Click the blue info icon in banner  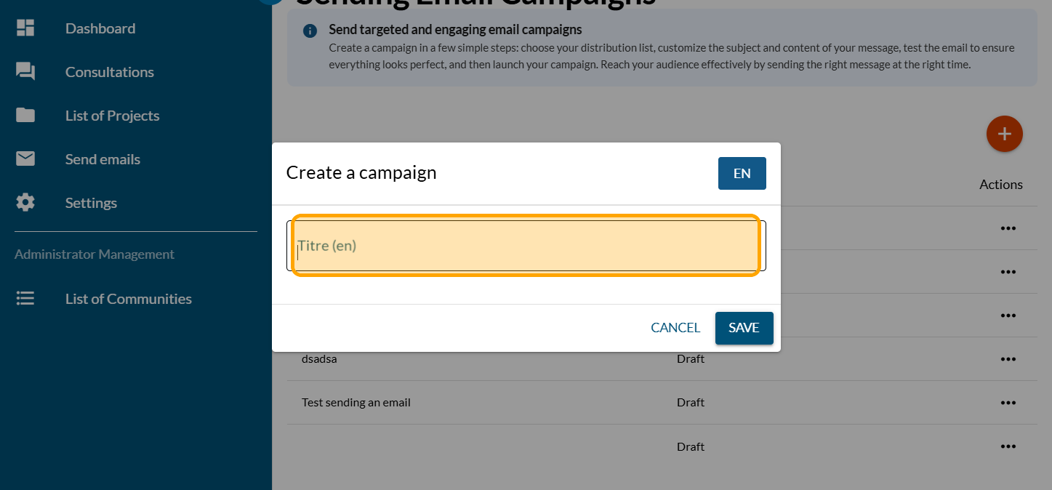point(310,31)
